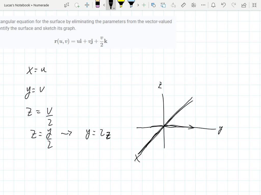This screenshot has height=195, width=261.
Task: Toggle Ink to Shape conversion
Action: click(163, 5)
